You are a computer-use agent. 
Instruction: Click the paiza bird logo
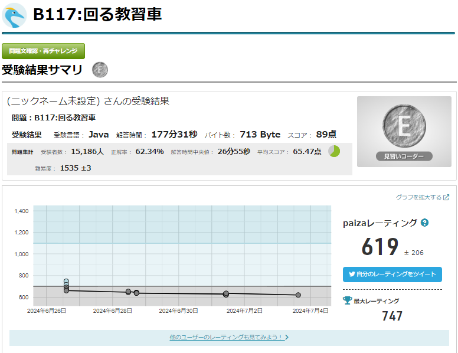coord(15,15)
